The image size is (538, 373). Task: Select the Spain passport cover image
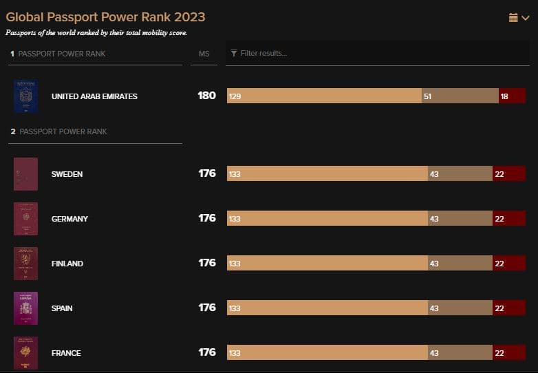(x=25, y=308)
